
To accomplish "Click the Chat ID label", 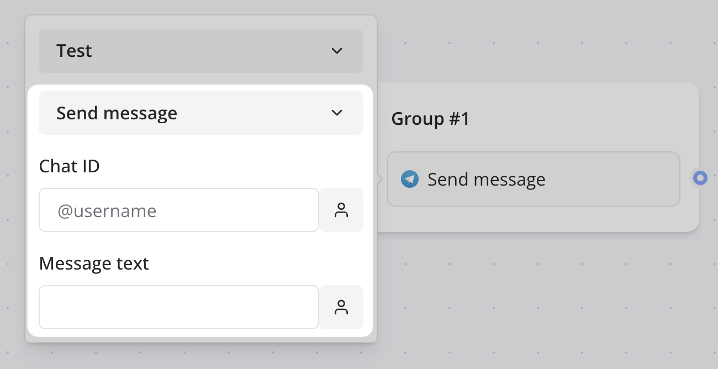I will click(x=70, y=166).
